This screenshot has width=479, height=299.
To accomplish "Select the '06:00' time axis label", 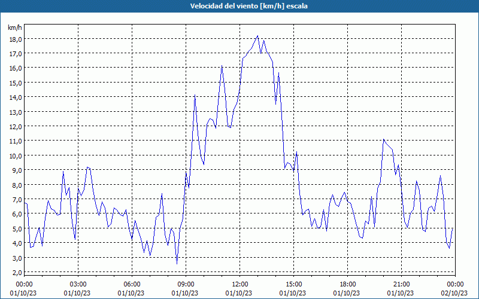I will (x=132, y=285).
